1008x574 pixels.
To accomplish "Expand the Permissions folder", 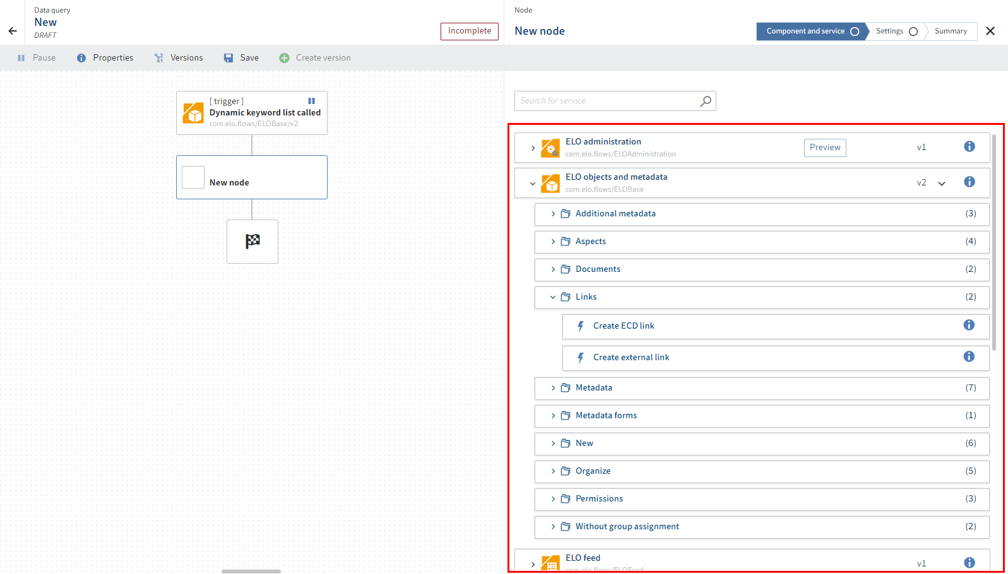I will 553,499.
